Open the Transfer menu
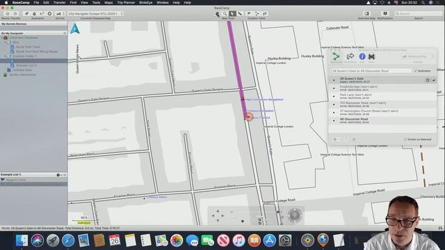The height and width of the screenshot is (250, 445). pyautogui.click(x=59, y=3)
